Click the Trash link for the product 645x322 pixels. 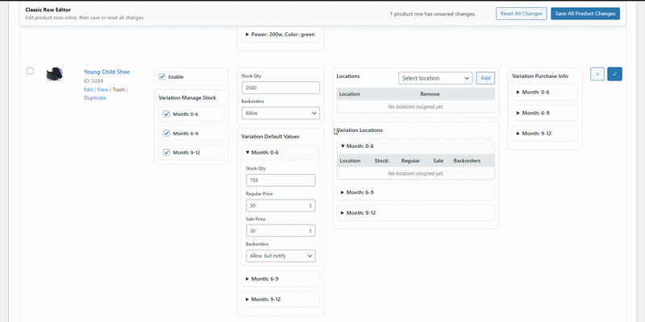click(119, 89)
